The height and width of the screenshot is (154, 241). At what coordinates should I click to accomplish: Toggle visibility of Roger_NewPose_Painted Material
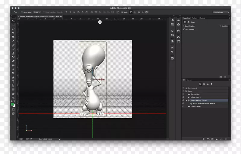click(183, 103)
